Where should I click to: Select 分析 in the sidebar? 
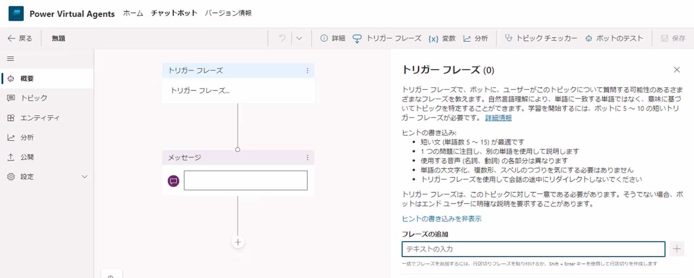(x=47, y=137)
